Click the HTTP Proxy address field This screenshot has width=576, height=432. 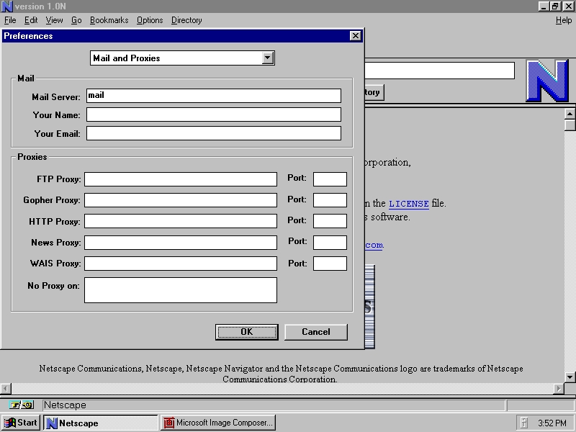(180, 221)
